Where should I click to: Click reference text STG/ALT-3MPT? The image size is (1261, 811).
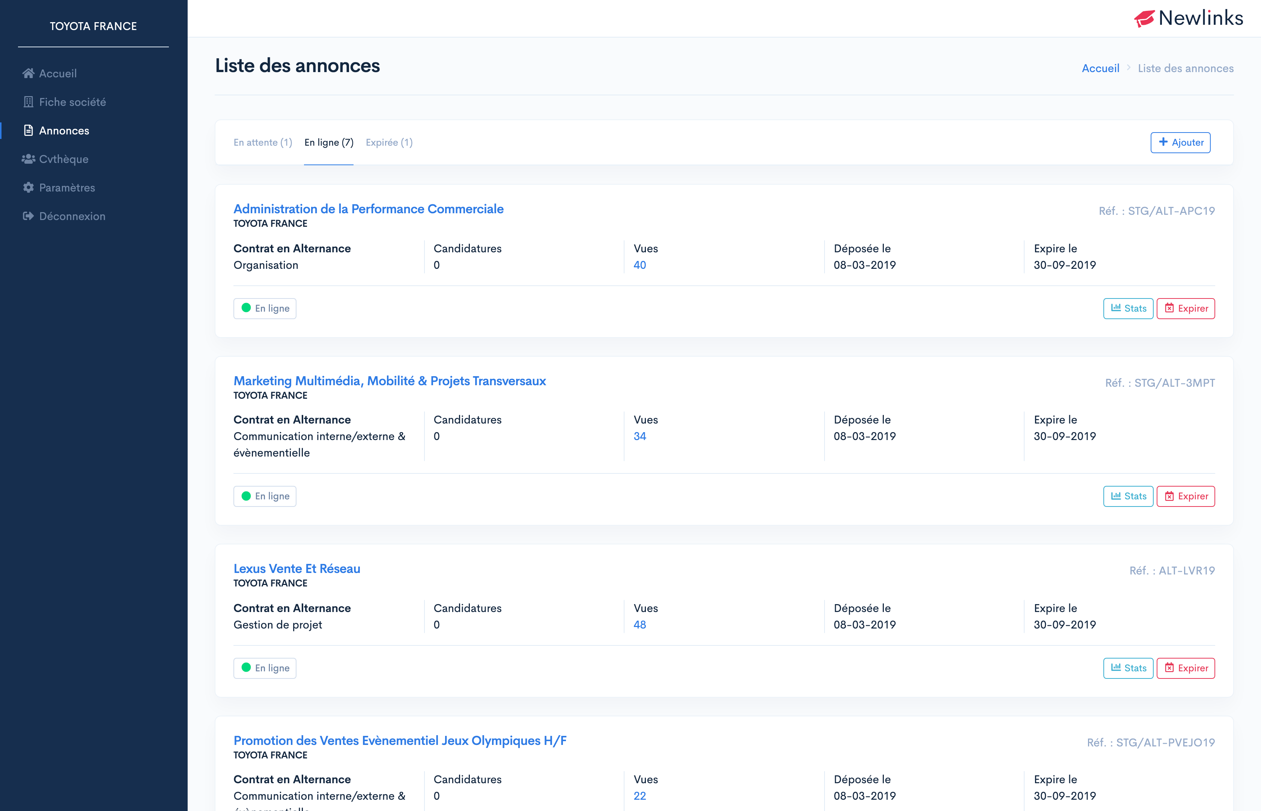tap(1174, 383)
